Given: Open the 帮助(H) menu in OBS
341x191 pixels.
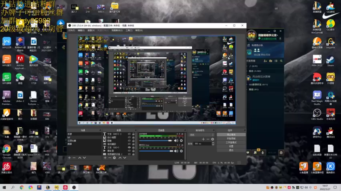Looking at the screenshot, I should pyautogui.click(x=139, y=31).
